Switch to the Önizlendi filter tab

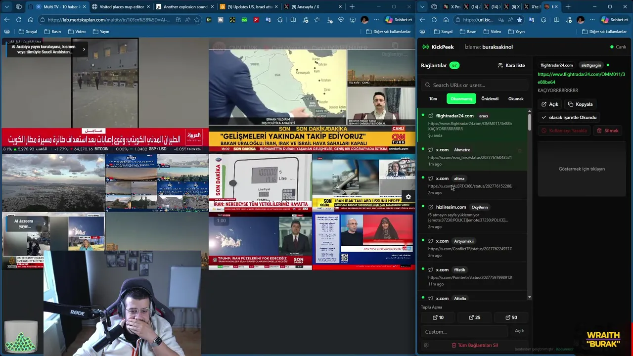(x=490, y=99)
